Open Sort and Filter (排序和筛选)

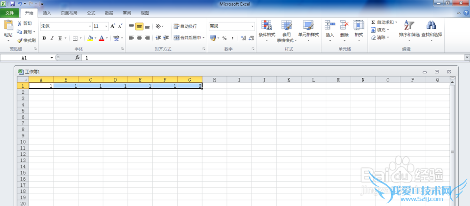click(x=409, y=31)
